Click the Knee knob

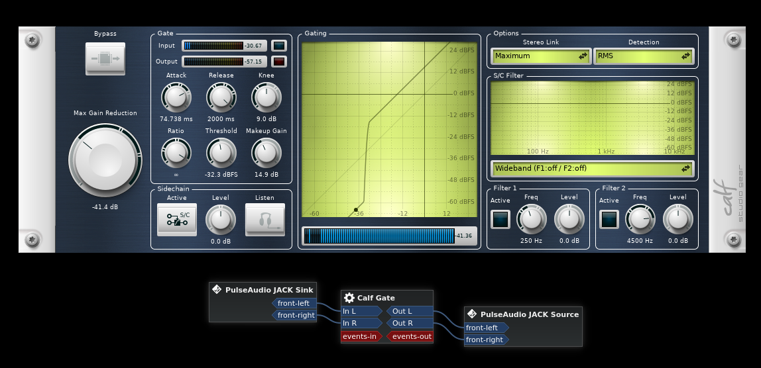pos(266,97)
